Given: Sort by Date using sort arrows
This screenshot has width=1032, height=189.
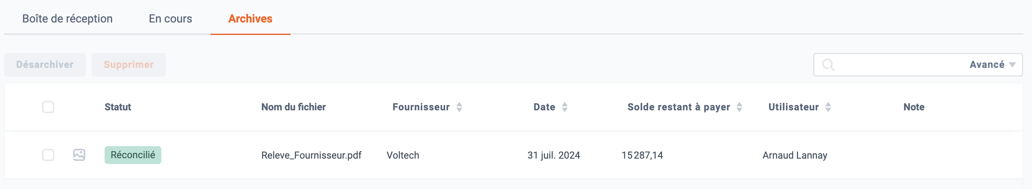Looking at the screenshot, I should (x=565, y=107).
